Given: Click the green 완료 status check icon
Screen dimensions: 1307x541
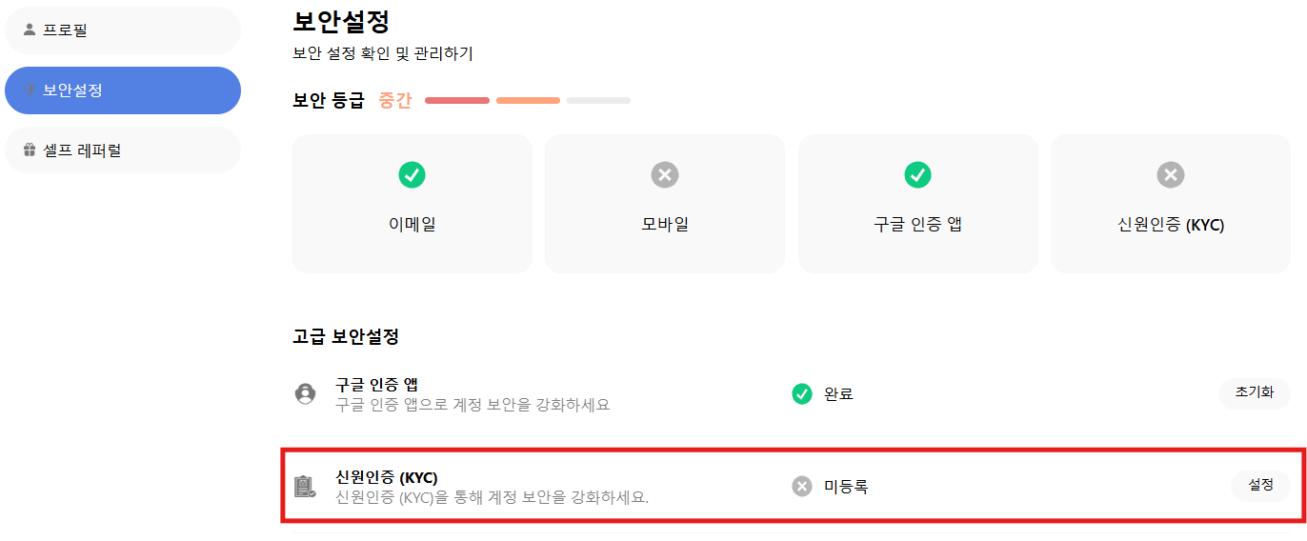Looking at the screenshot, I should (802, 393).
